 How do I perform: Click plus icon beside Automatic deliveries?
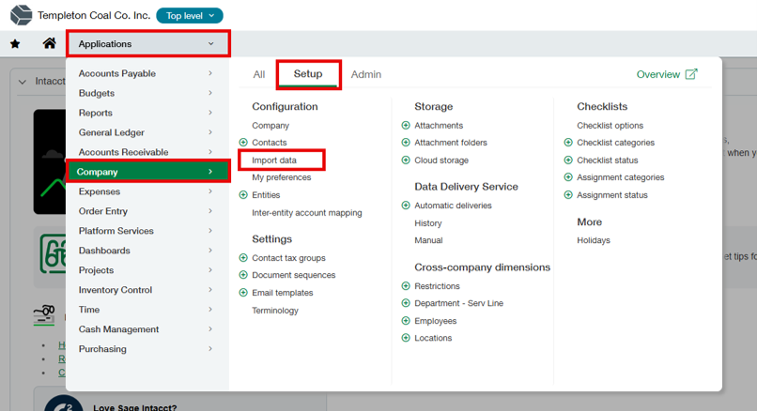(406, 205)
